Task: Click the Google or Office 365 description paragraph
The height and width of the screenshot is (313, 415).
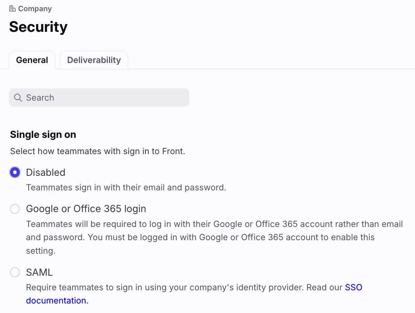Action: 214,237
